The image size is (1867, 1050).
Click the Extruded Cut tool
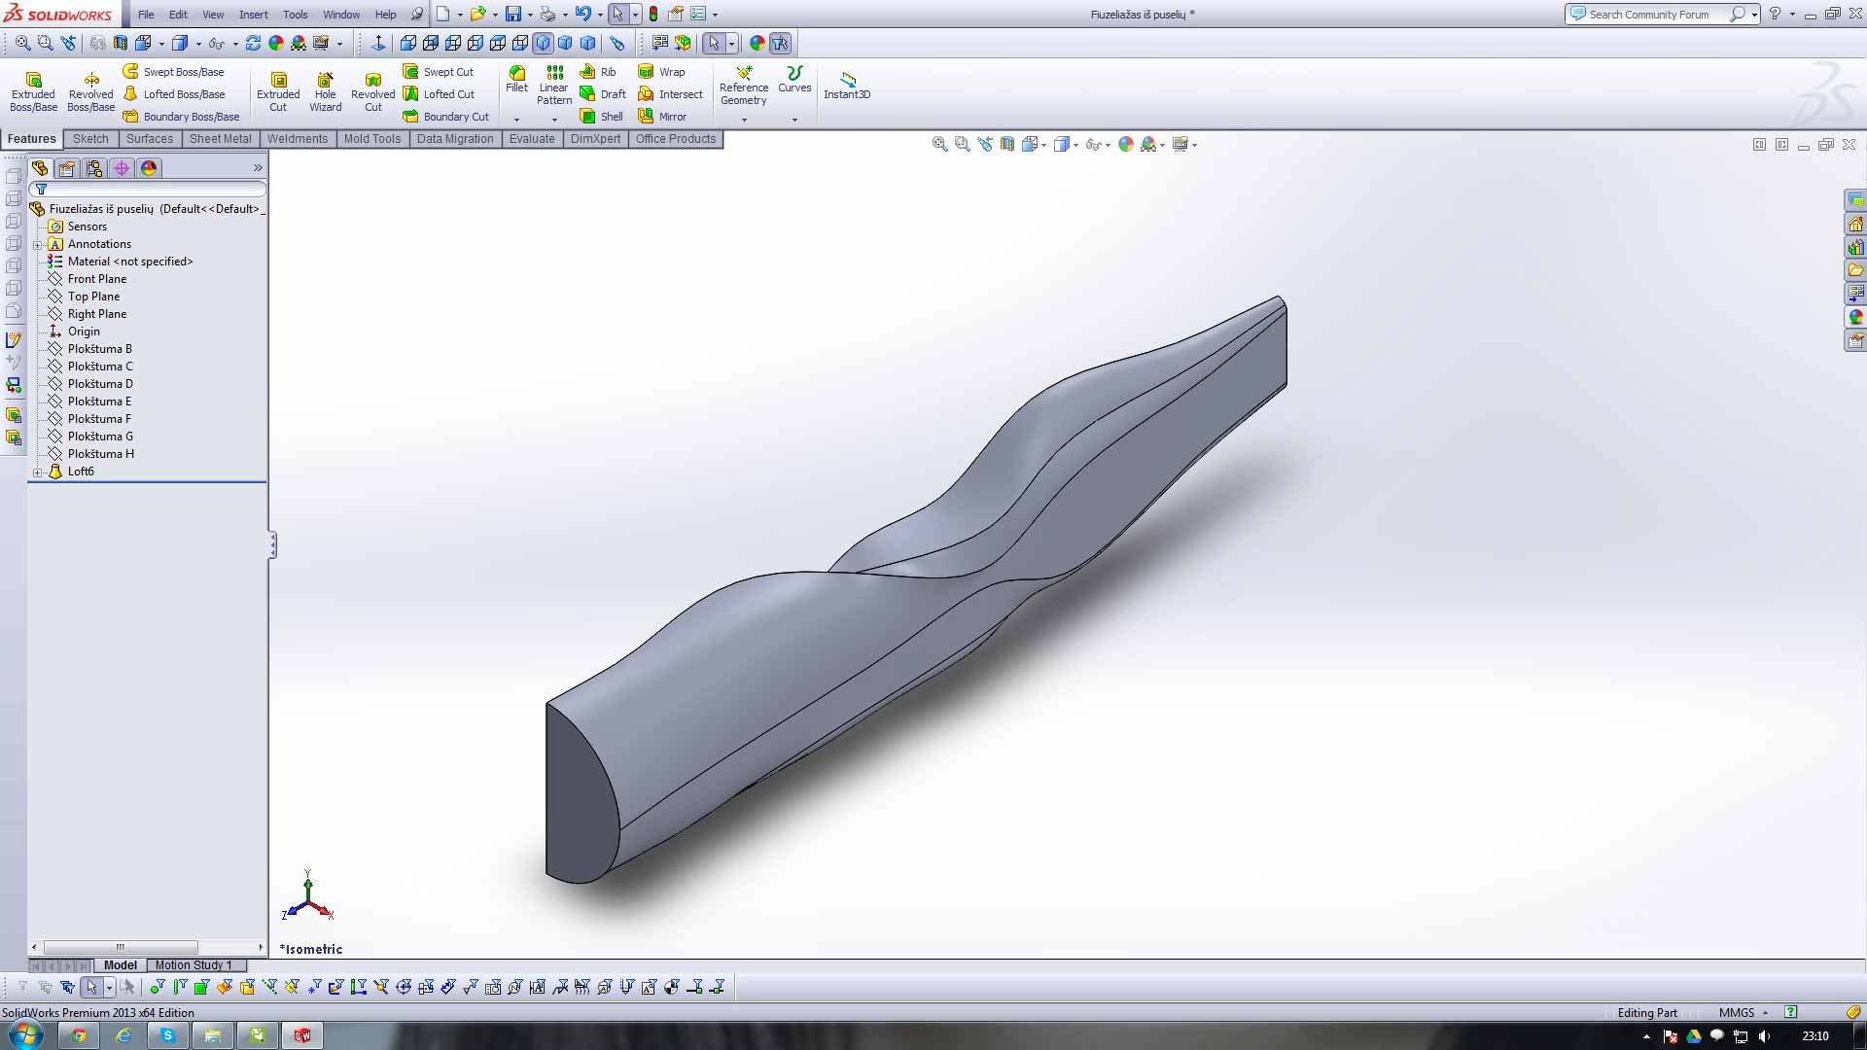[278, 89]
